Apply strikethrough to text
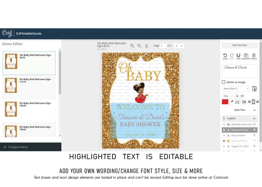Image resolution: width=262 pixels, height=187 pixels. tap(237, 96)
